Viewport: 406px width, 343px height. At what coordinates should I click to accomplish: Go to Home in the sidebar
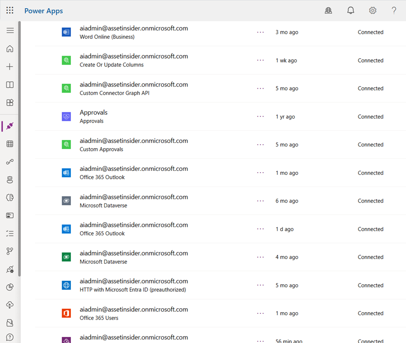10,49
